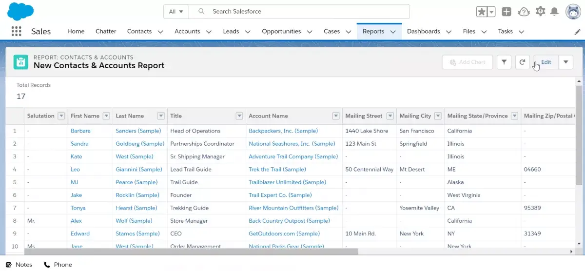Open the Accounts tab
Image resolution: width=585 pixels, height=271 pixels.
coord(187,31)
